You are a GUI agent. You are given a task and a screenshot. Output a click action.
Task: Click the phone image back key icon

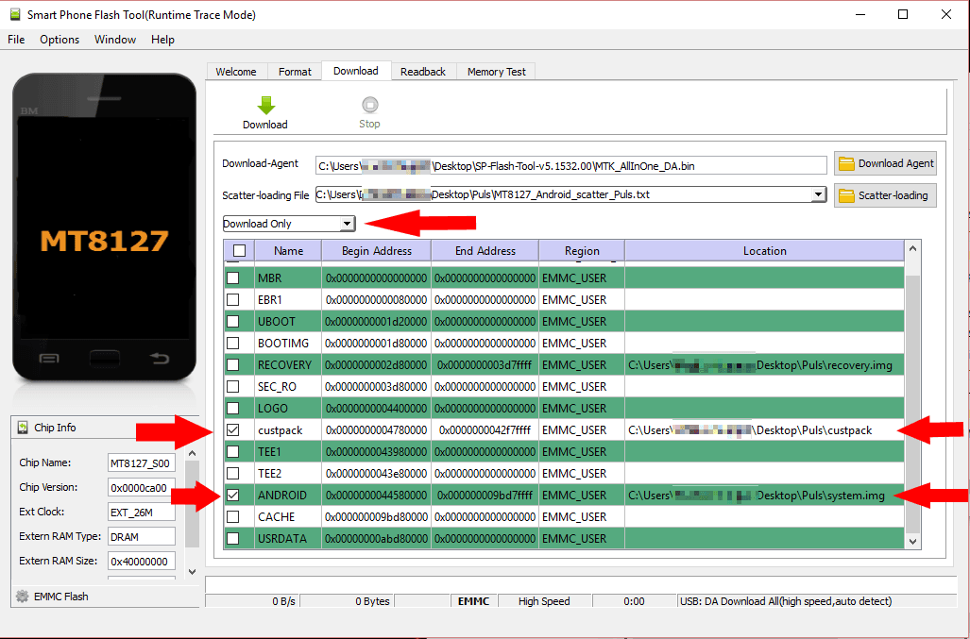coord(160,357)
